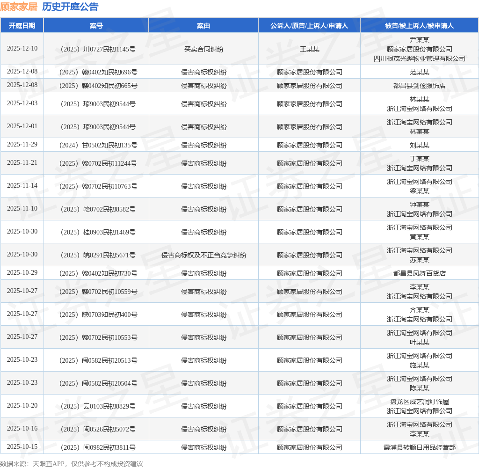Click defendant 齐某某
The image size is (479, 468).
(x=420, y=310)
